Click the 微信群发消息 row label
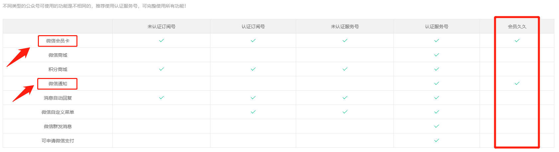Viewport: 559px width, 152px height. coord(58,126)
